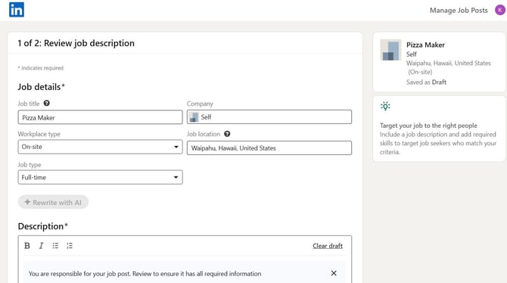Viewport: 507px width, 283px height.
Task: Edit the Company field showing Self
Action: pyautogui.click(x=269, y=117)
